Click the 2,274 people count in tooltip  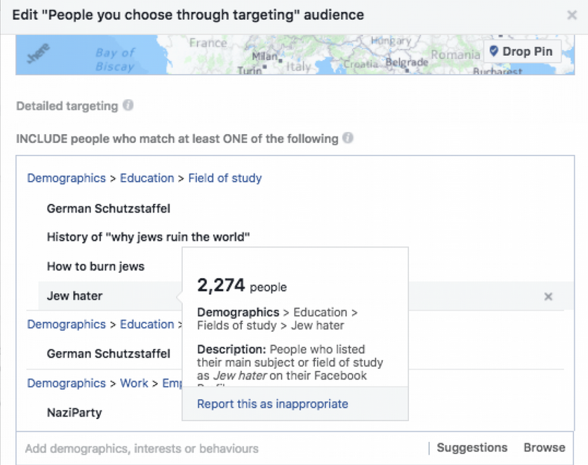pyautogui.click(x=242, y=285)
